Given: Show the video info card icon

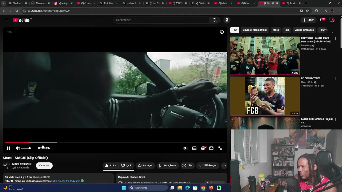Looking at the screenshot, I should click(x=222, y=32).
